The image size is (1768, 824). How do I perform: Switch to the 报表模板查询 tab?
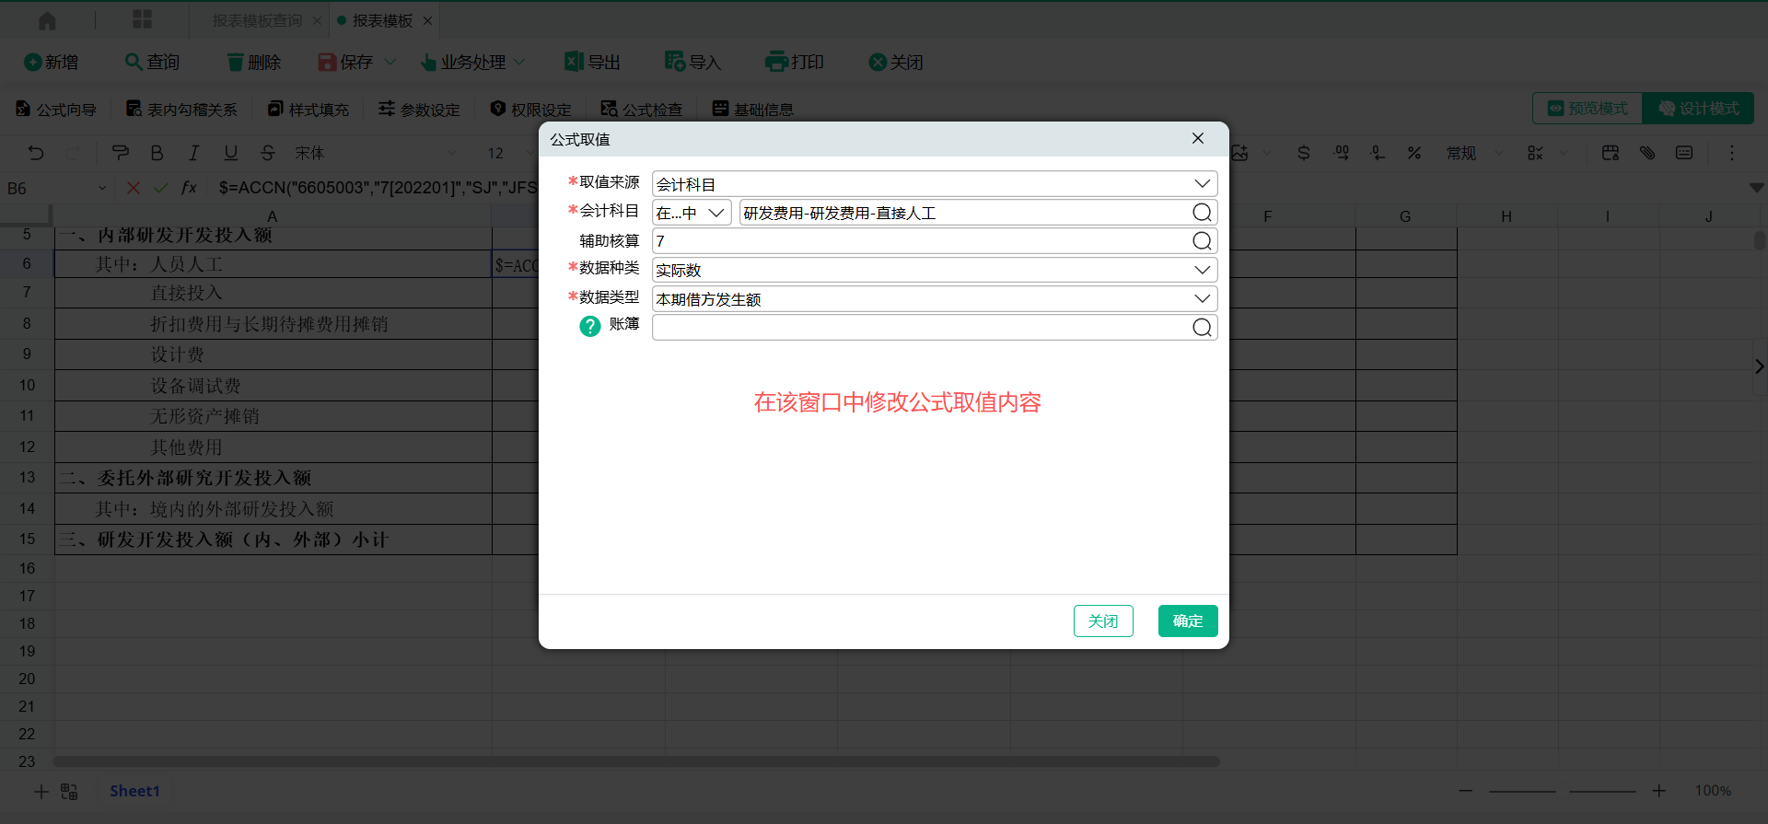pyautogui.click(x=257, y=20)
